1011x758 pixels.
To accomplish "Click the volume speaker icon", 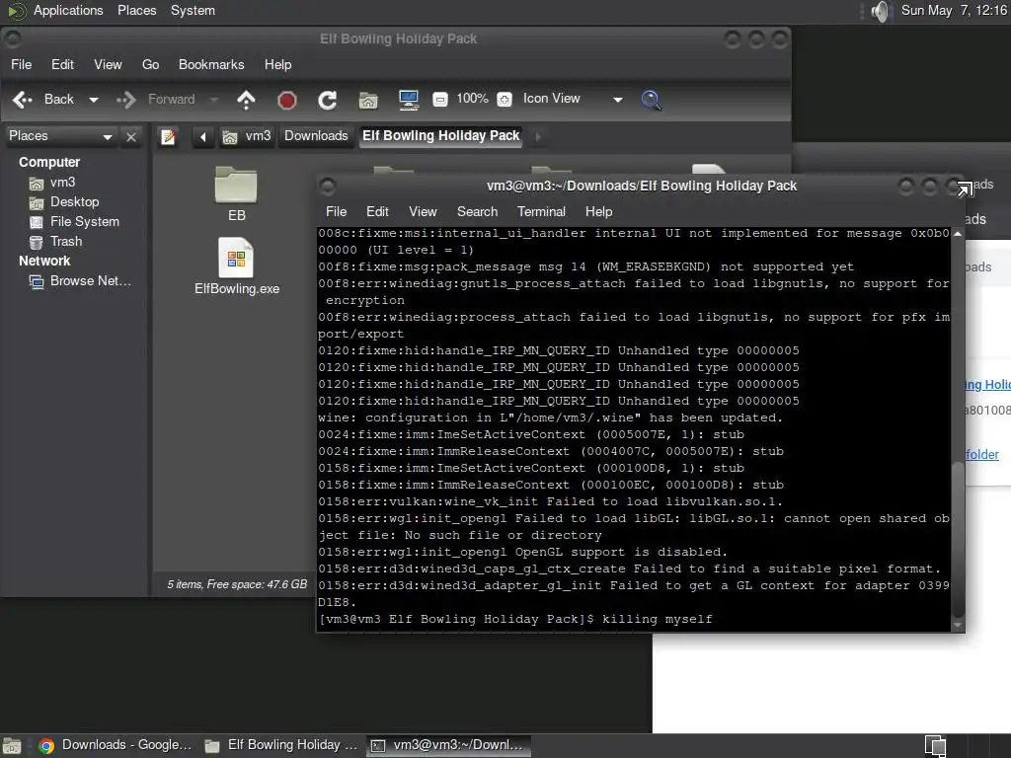I will (x=881, y=11).
